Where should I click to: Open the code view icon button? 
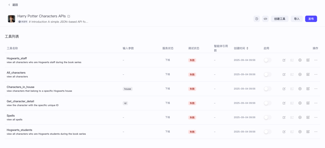click(265, 19)
